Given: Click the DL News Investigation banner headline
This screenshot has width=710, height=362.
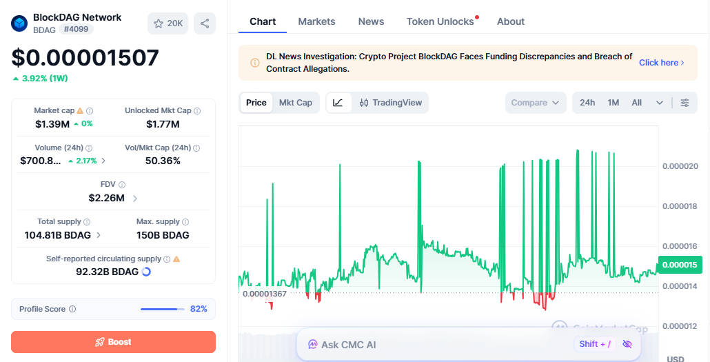Looking at the screenshot, I should click(x=449, y=63).
